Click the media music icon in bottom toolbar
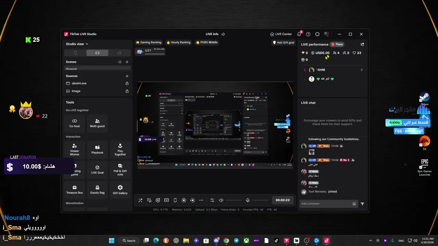 (x=149, y=200)
